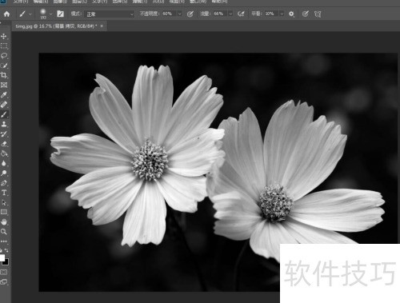Select the Spot Healing Brush tool
Screen dimensions: 400x303
pyautogui.click(x=4, y=105)
